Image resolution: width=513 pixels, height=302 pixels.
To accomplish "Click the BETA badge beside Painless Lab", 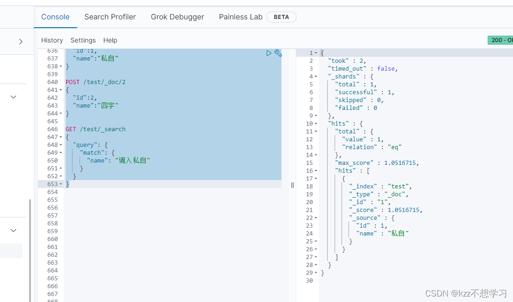I will (281, 17).
